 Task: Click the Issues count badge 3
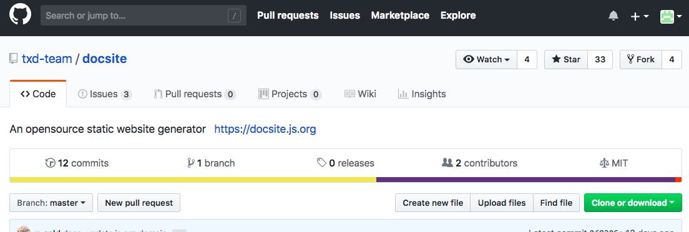tap(126, 94)
